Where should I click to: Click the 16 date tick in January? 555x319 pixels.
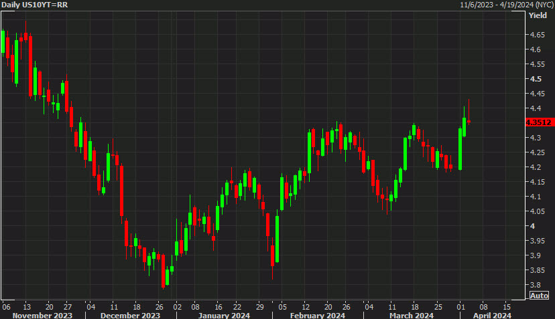pyautogui.click(x=219, y=307)
